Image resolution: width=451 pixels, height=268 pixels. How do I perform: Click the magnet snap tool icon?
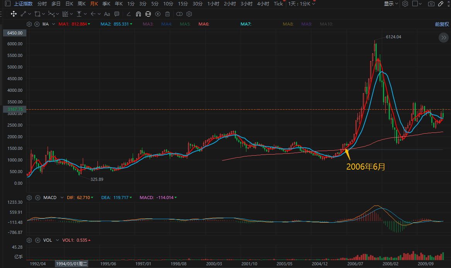[x=138, y=14]
